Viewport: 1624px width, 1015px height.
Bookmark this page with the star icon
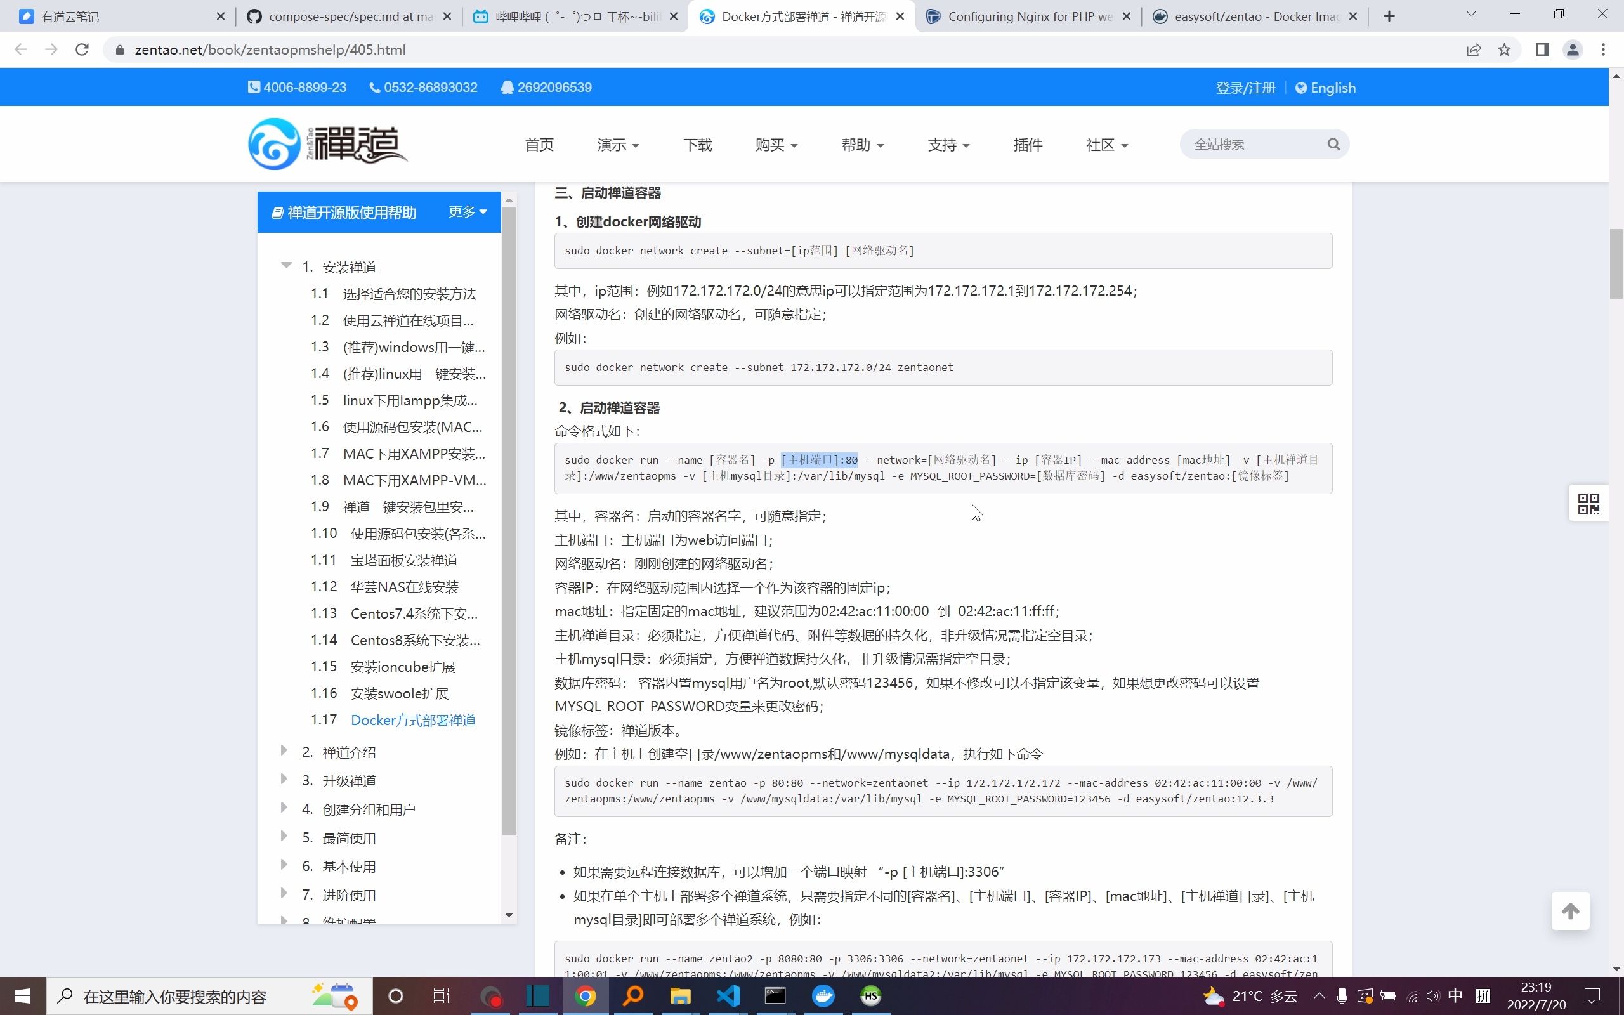click(x=1505, y=49)
